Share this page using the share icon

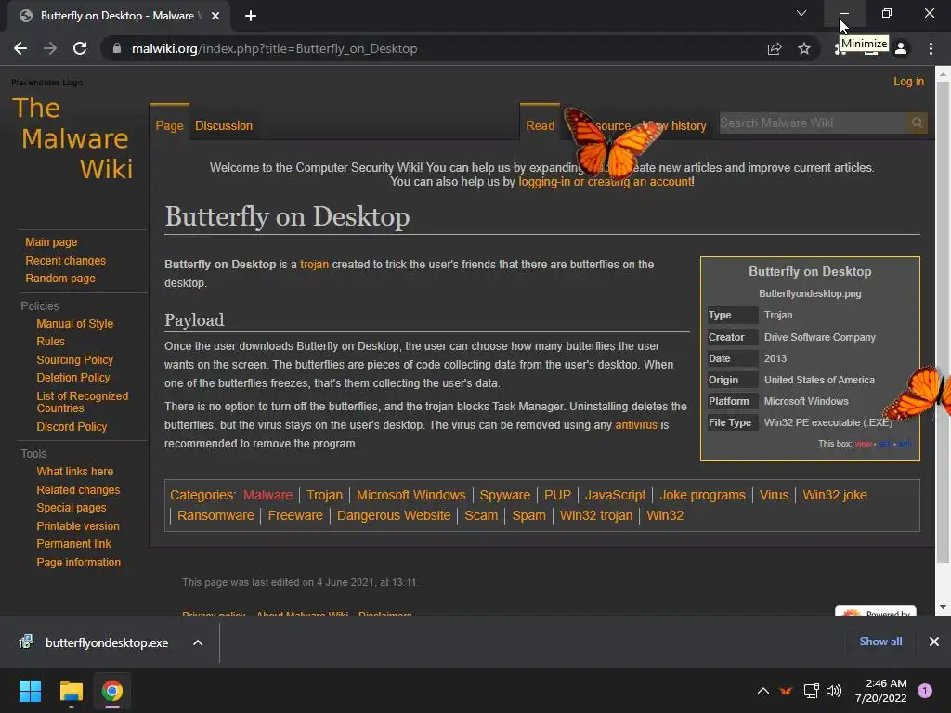[x=775, y=48]
